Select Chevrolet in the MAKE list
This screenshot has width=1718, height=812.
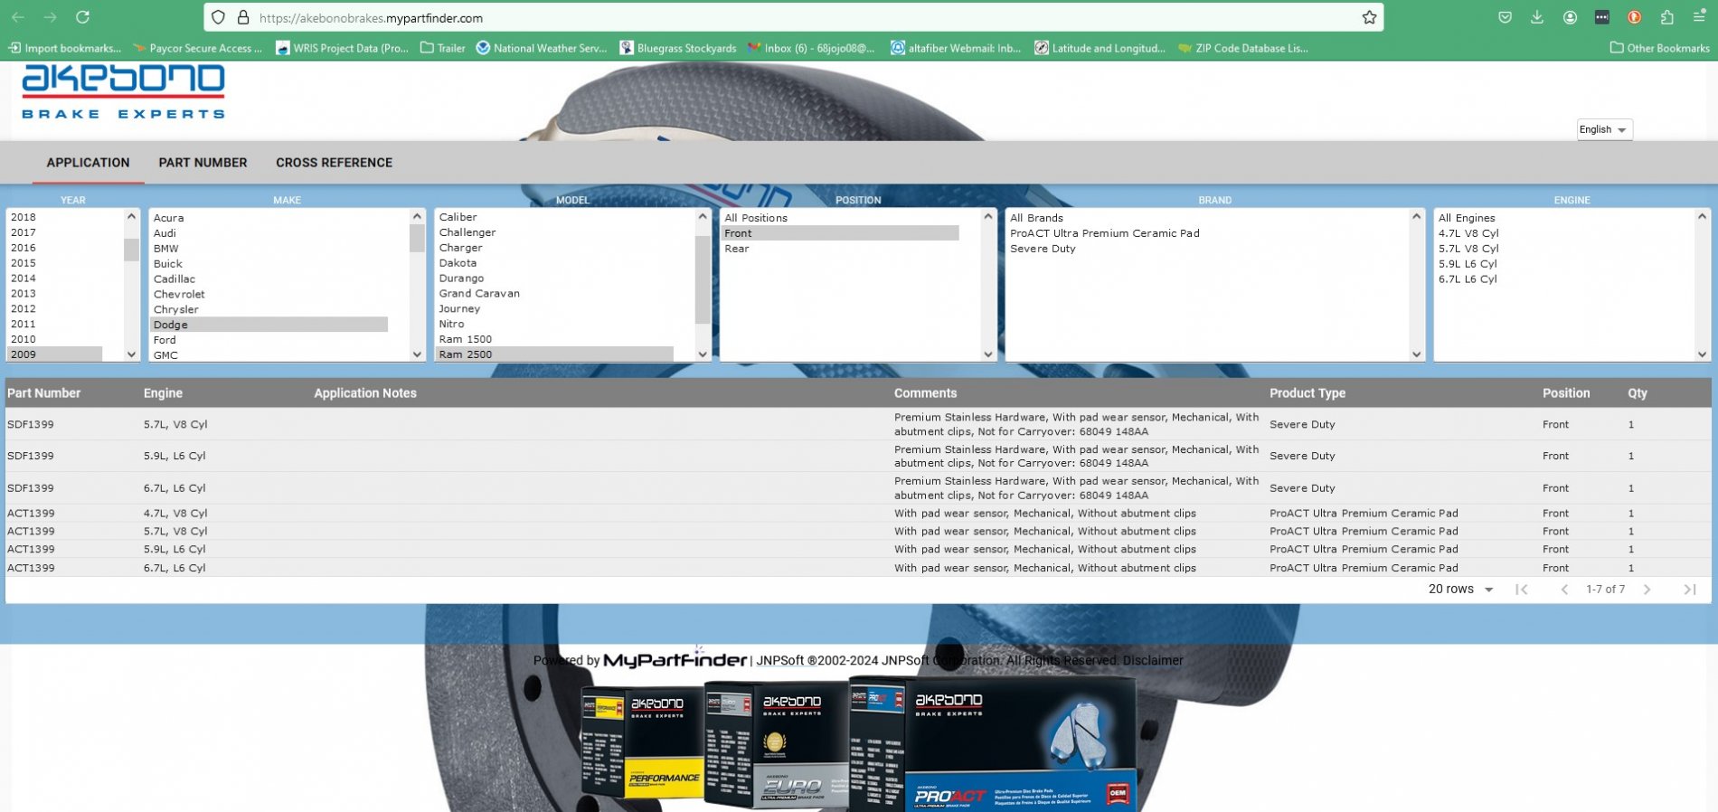pyautogui.click(x=269, y=294)
